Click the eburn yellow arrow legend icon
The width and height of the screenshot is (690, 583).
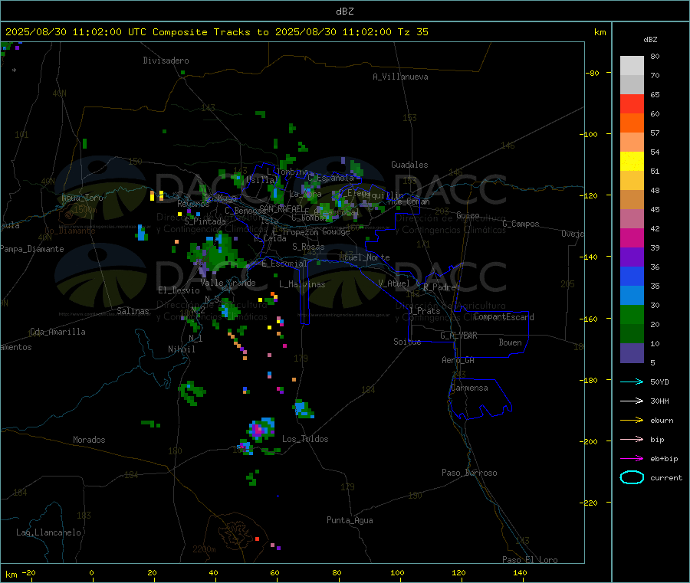[632, 421]
